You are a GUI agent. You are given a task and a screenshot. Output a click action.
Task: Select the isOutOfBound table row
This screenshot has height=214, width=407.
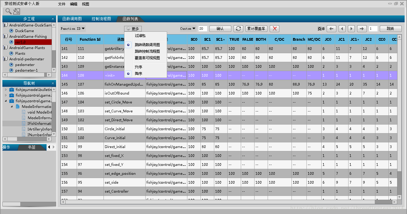coord(229,93)
